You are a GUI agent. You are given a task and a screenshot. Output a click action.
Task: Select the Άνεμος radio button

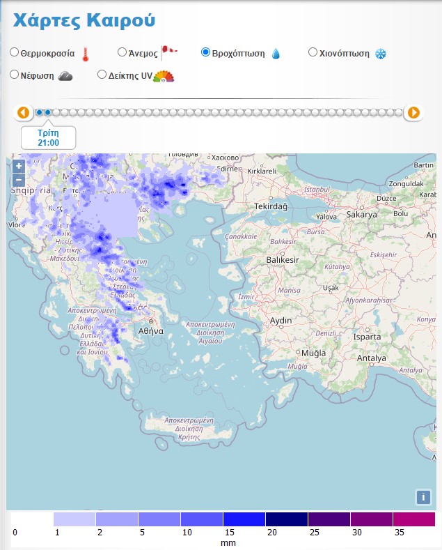[122, 52]
